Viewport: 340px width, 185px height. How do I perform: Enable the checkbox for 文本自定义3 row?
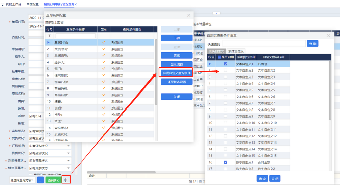click(225, 77)
